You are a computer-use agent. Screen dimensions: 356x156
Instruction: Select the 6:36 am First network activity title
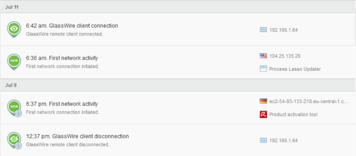click(x=62, y=58)
